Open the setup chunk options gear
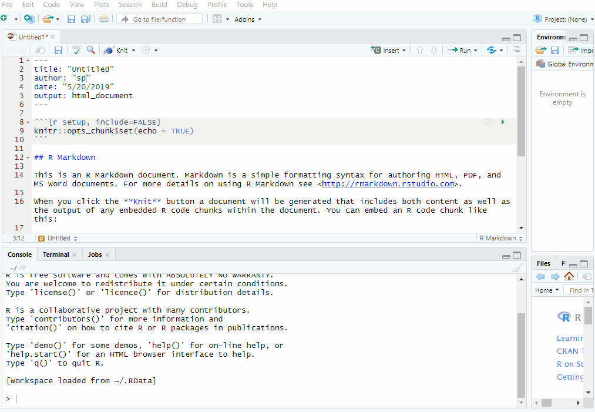Image resolution: width=595 pixels, height=412 pixels. click(488, 122)
